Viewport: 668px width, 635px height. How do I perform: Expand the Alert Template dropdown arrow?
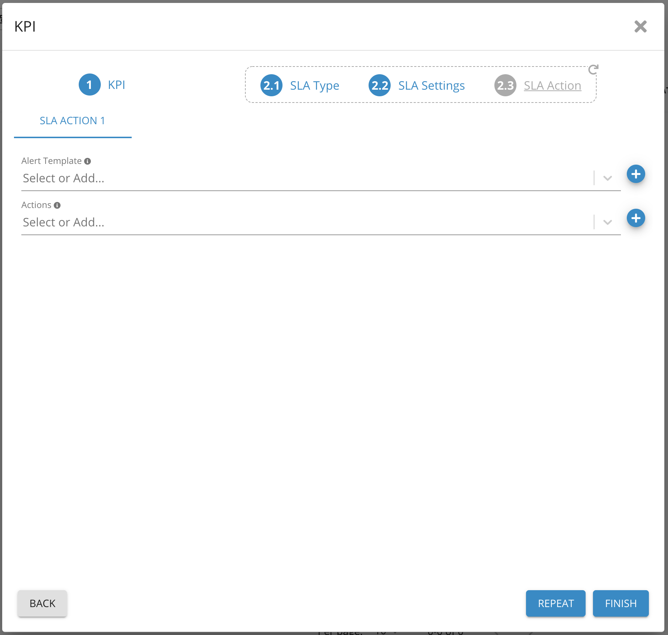pyautogui.click(x=607, y=178)
